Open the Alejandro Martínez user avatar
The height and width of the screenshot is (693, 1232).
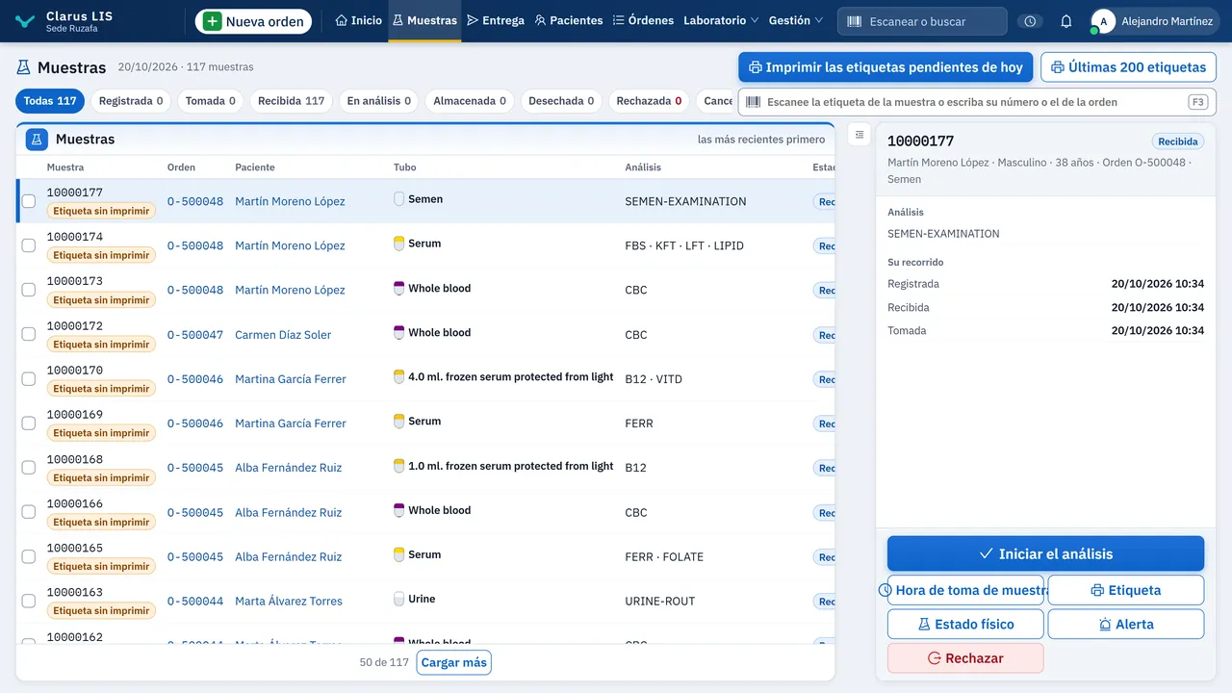(x=1103, y=21)
